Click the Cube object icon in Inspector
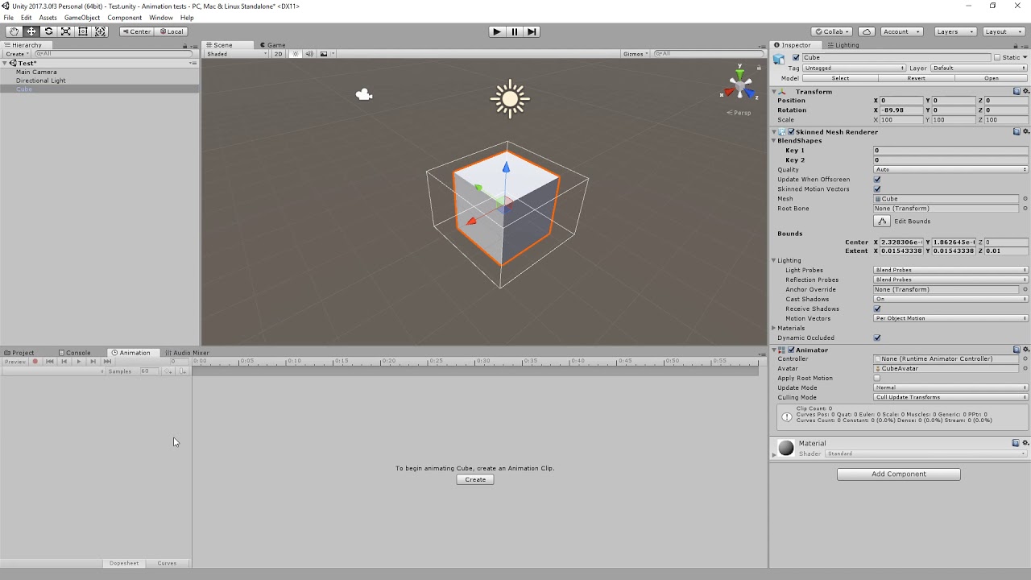 (x=779, y=58)
